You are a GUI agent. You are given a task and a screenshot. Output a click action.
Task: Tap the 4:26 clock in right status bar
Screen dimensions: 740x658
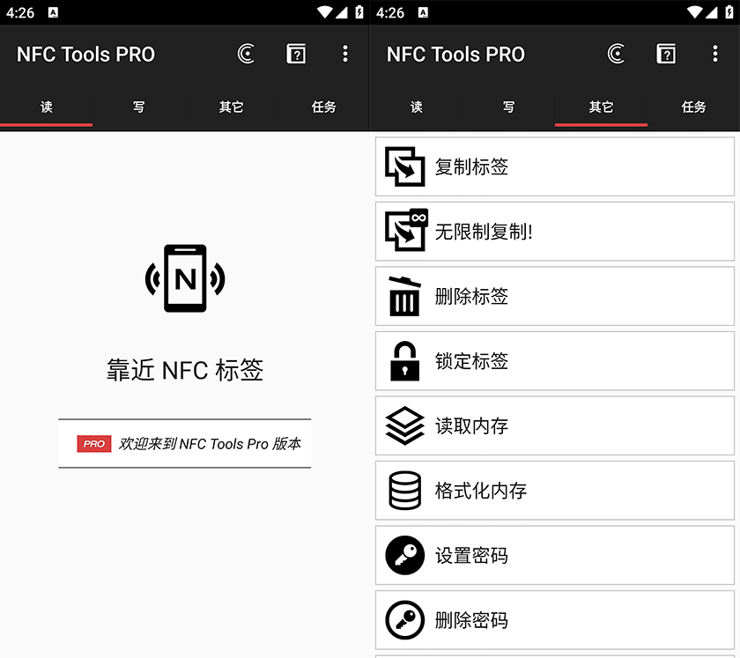pos(389,12)
